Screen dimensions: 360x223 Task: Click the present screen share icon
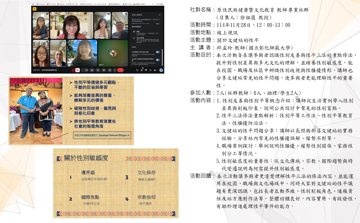point(92,70)
